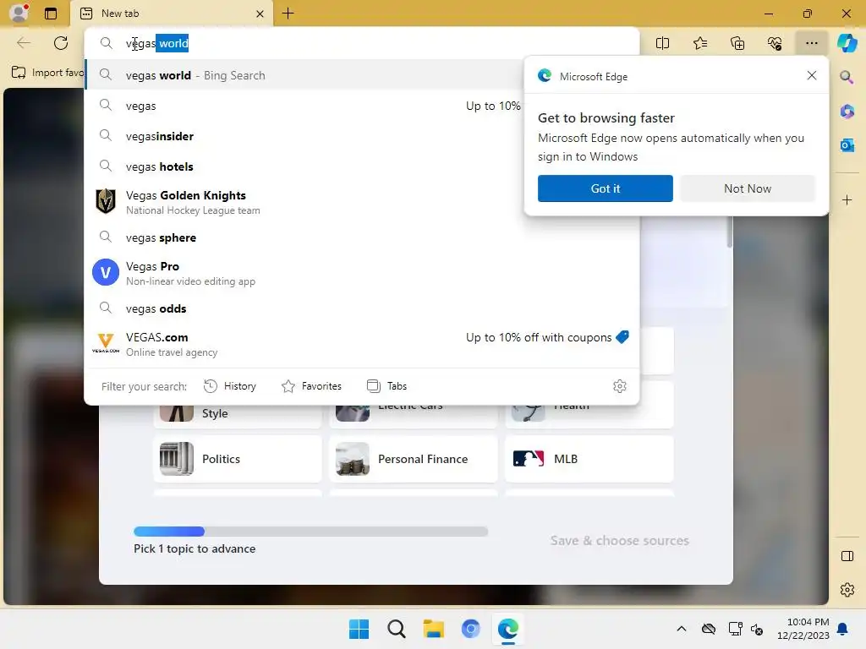This screenshot has width=866, height=649.
Task: Click the topic progress bar
Action: pyautogui.click(x=311, y=532)
